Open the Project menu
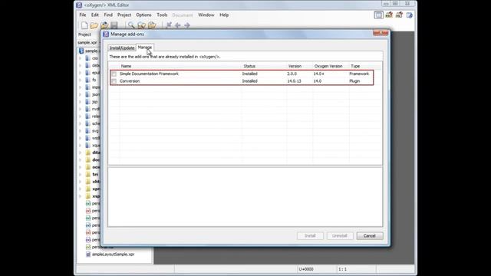The width and height of the screenshot is (491, 276). (x=124, y=15)
